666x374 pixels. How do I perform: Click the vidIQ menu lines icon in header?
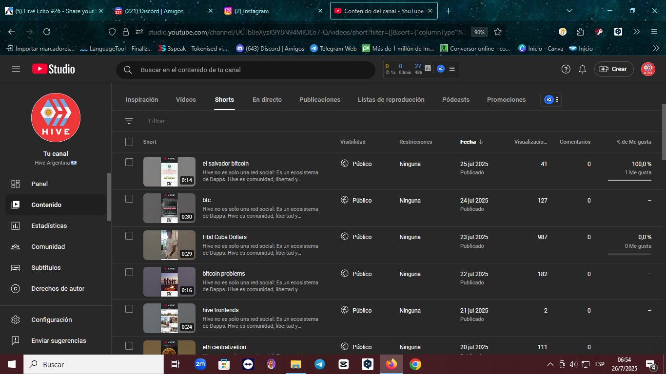point(452,69)
